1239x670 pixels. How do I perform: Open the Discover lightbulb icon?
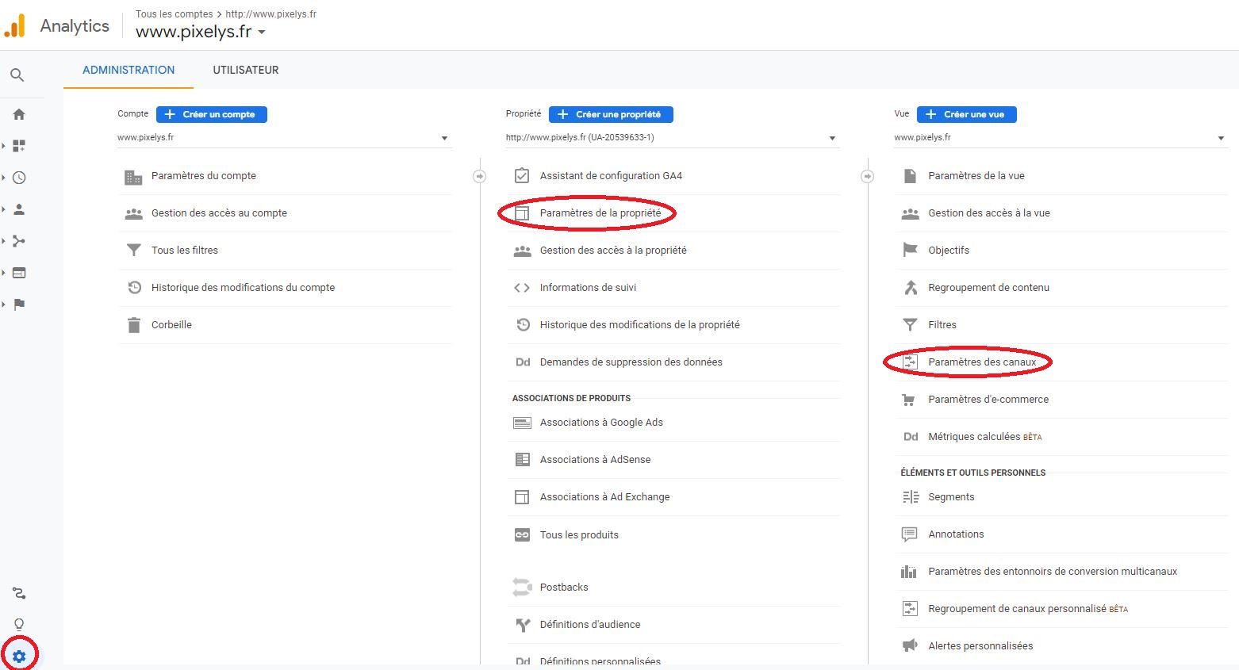point(19,625)
